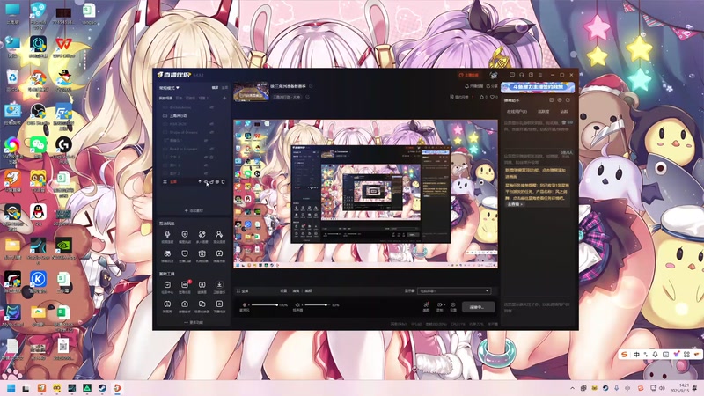Open the task center icon in live tools
The image size is (704, 396).
(x=167, y=284)
